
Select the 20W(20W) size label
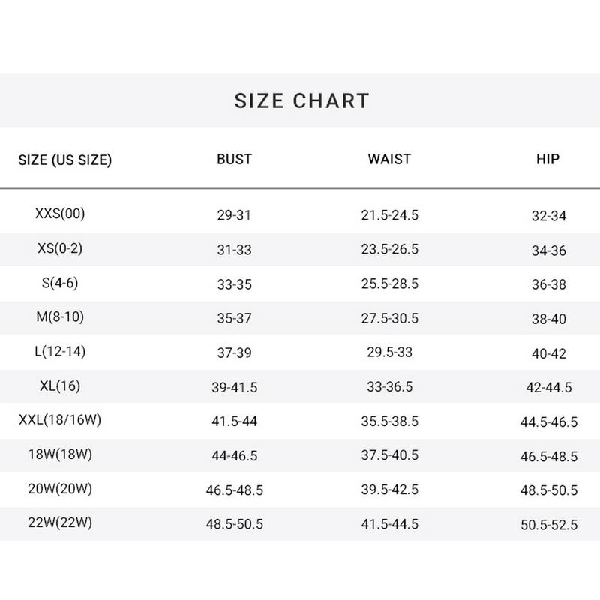[x=60, y=489]
